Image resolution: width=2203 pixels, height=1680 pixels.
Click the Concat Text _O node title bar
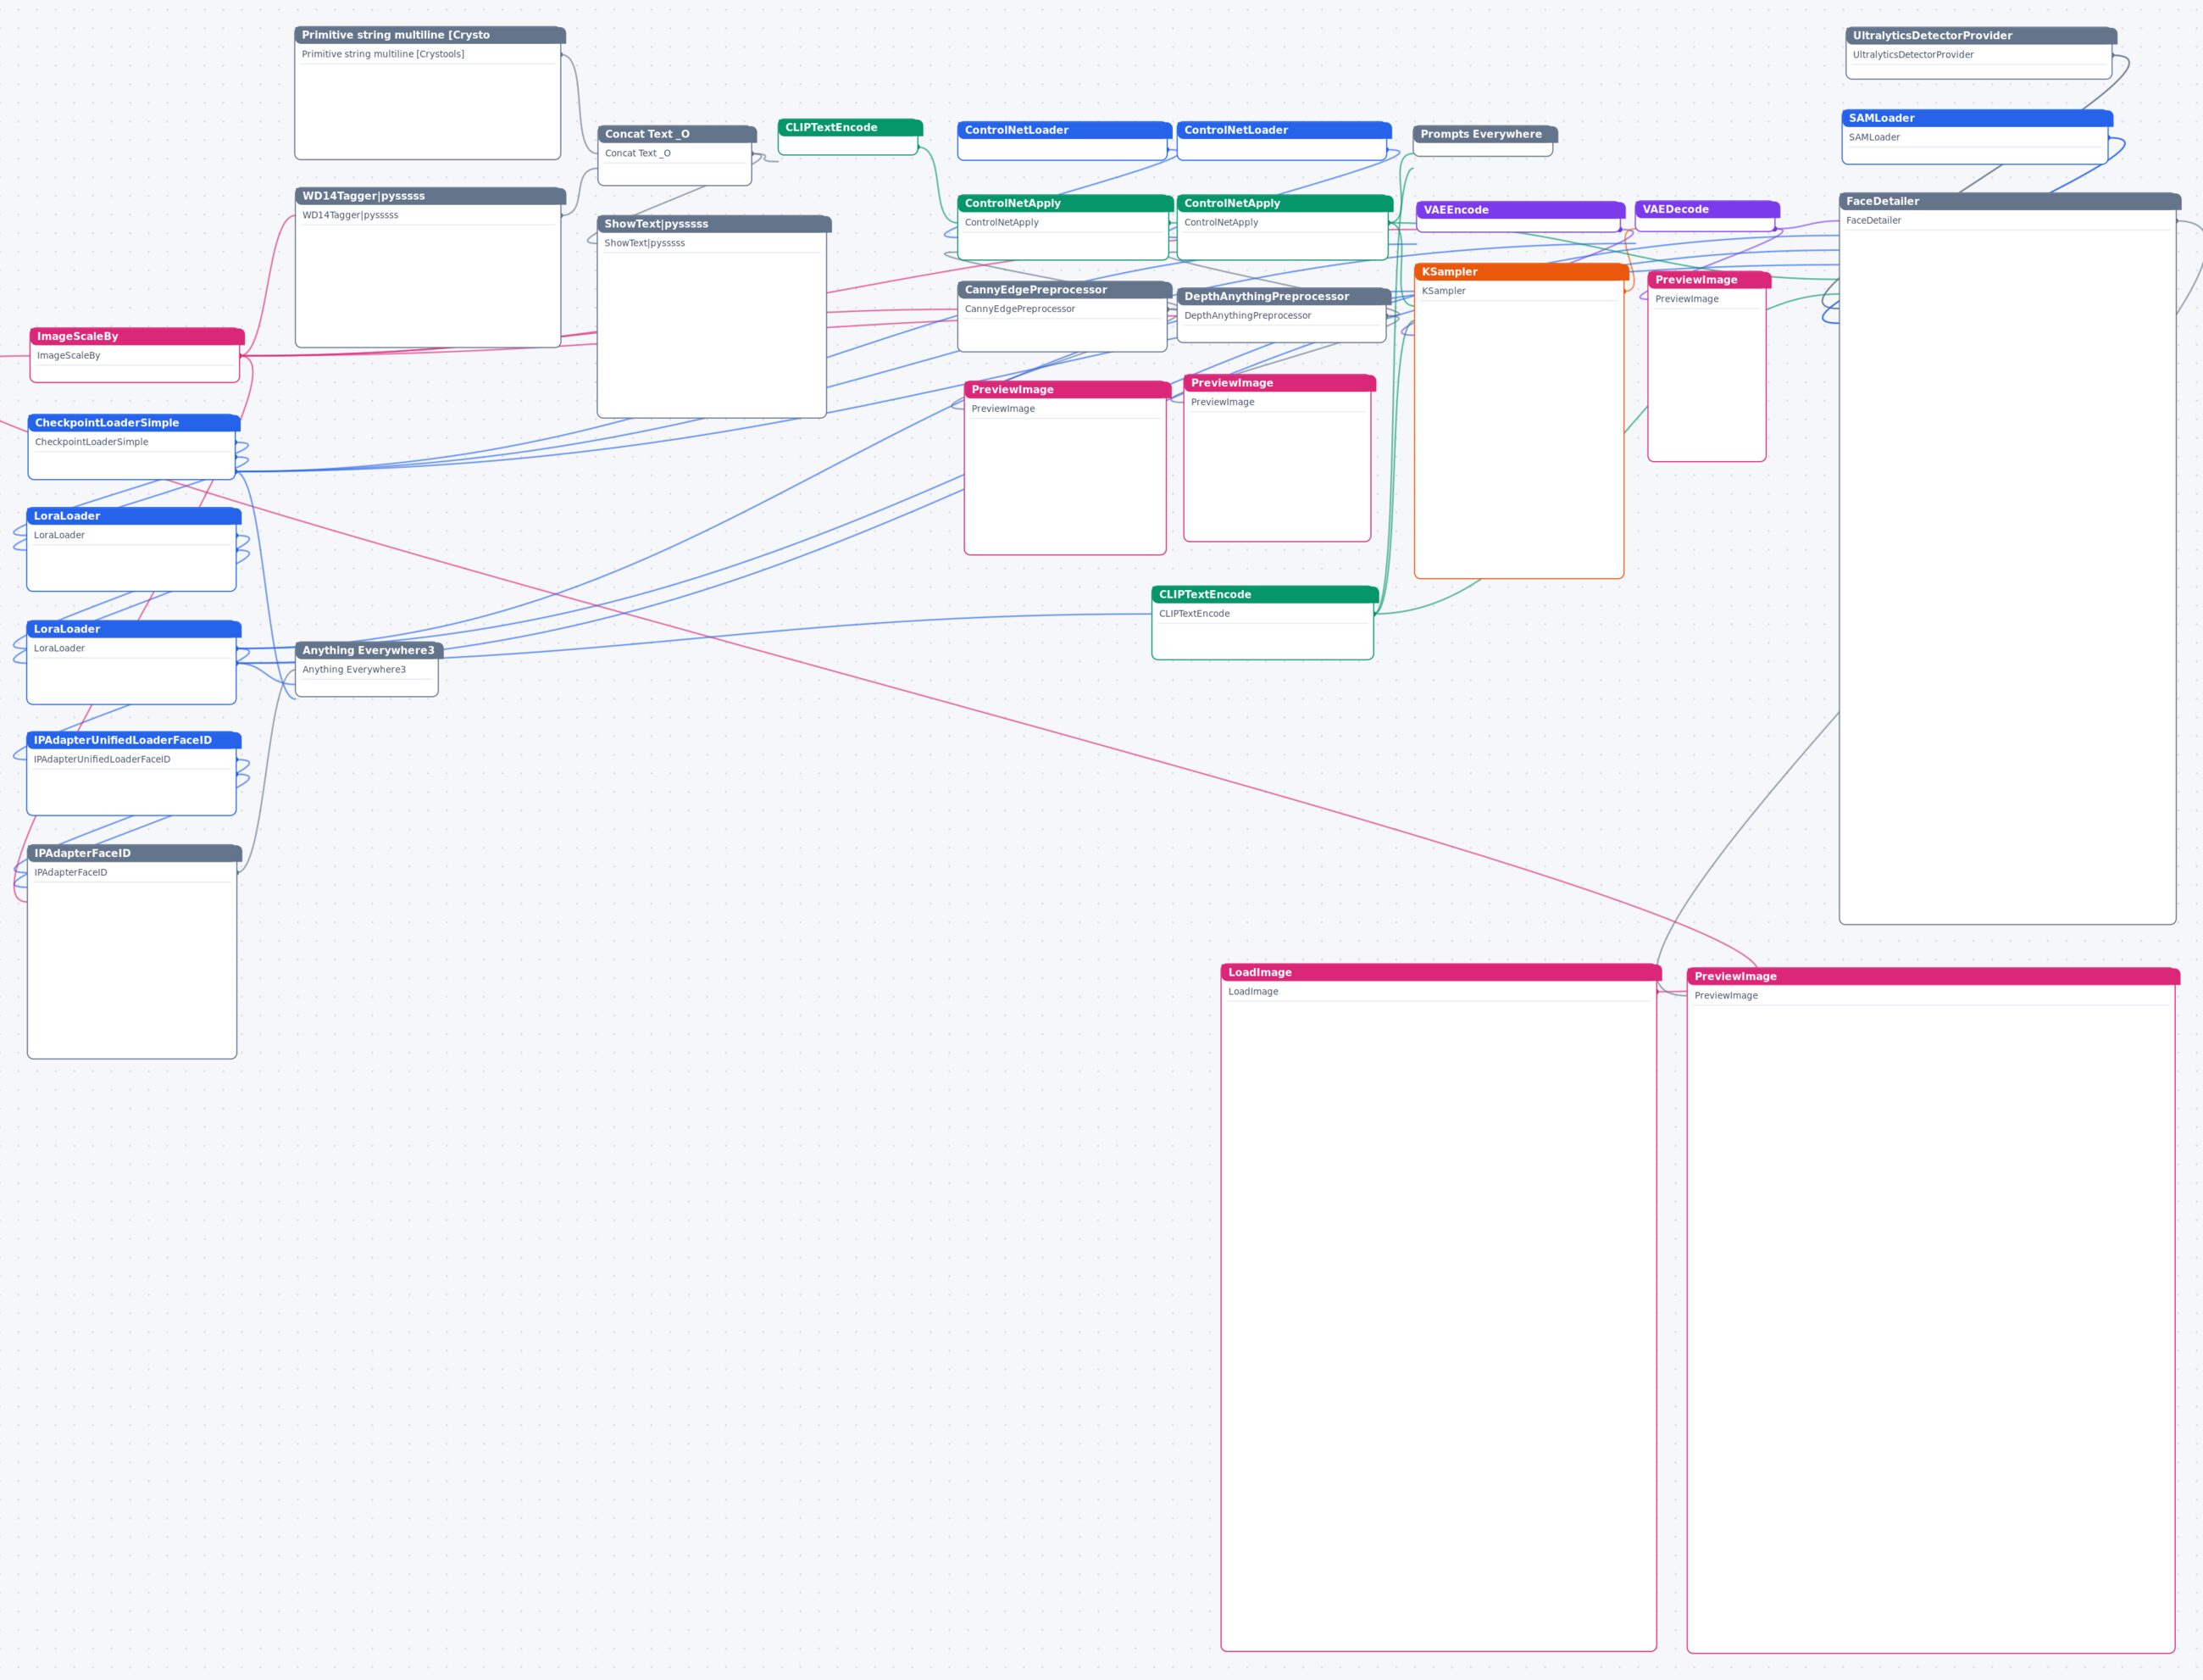click(677, 134)
